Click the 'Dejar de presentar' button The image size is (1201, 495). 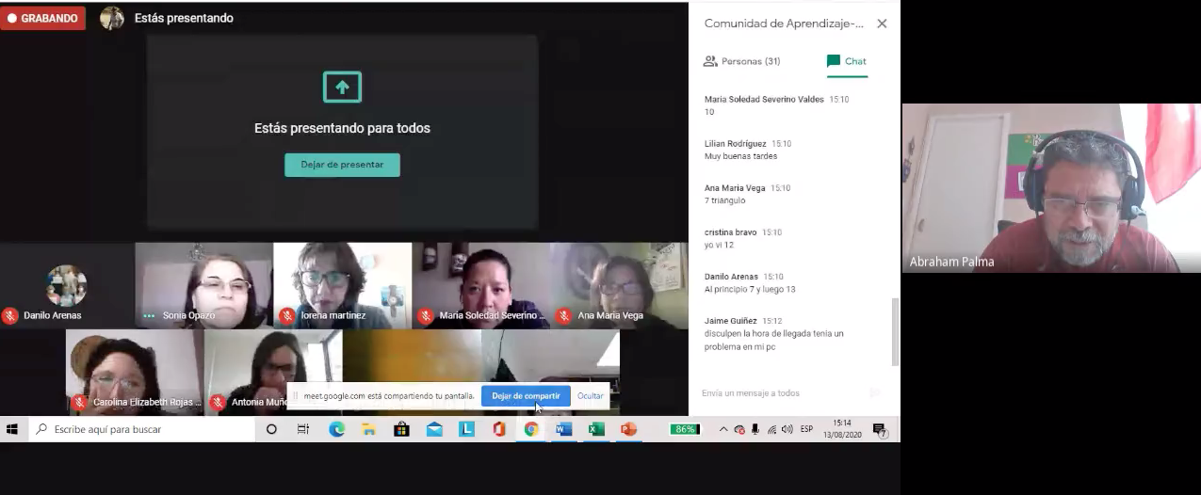click(342, 165)
